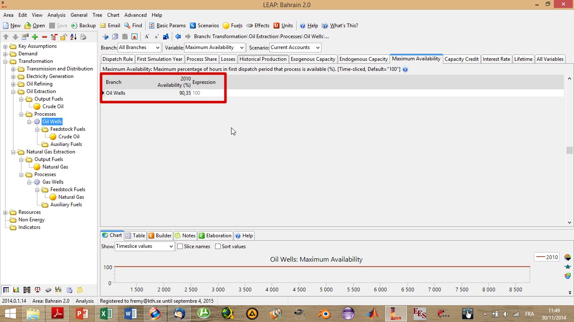This screenshot has height=322, width=574.
Task: Open the Find tool
Action: [x=133, y=26]
